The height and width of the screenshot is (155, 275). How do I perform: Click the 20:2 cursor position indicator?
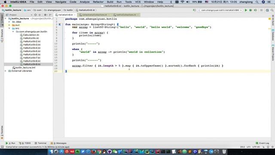(242, 147)
